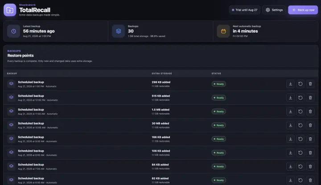Restore the 6:00 AM scheduled backup

point(300,180)
